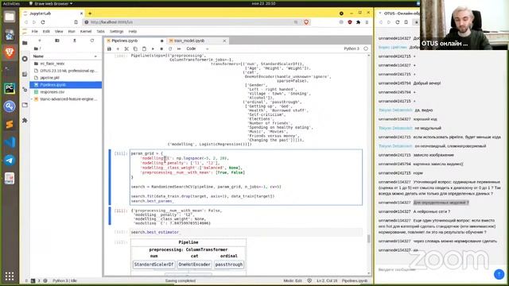Image resolution: width=509 pixels, height=286 pixels.
Task: Open Brave Shields icon in address bar
Action: (x=306, y=22)
